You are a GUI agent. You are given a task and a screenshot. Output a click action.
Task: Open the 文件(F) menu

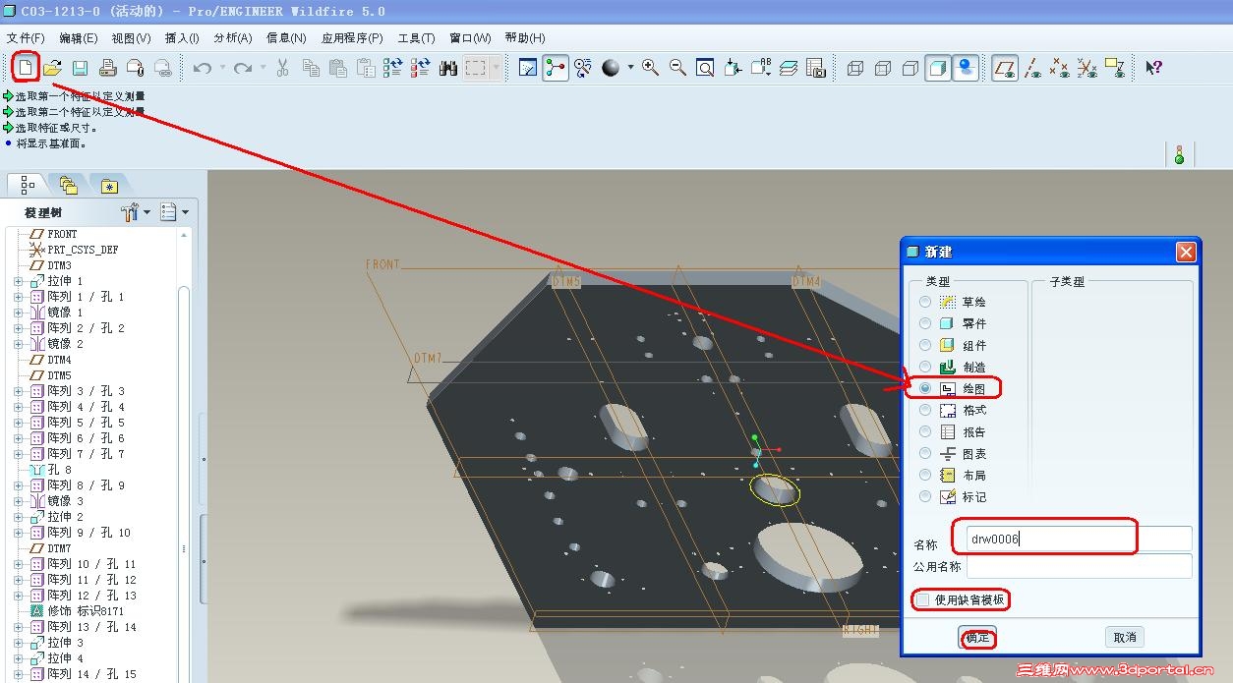point(26,38)
